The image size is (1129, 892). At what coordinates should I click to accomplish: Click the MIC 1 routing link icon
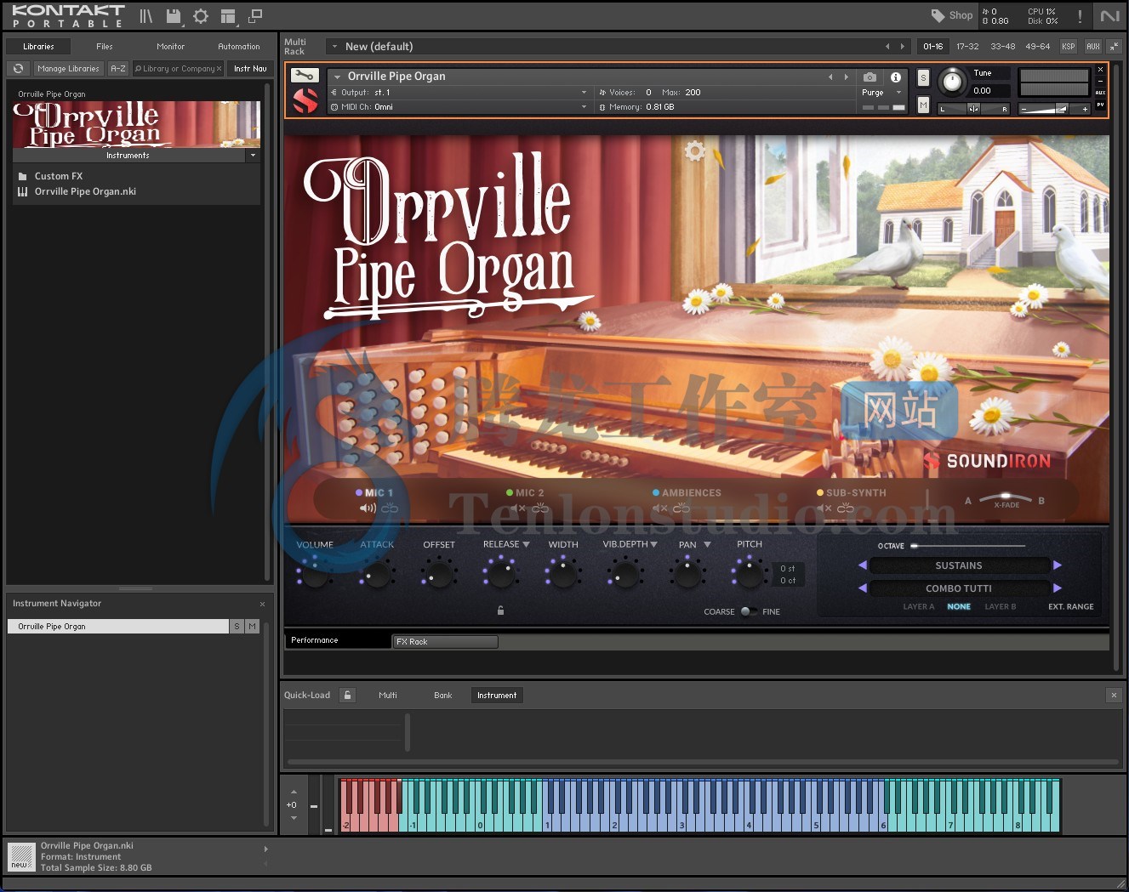pyautogui.click(x=390, y=508)
